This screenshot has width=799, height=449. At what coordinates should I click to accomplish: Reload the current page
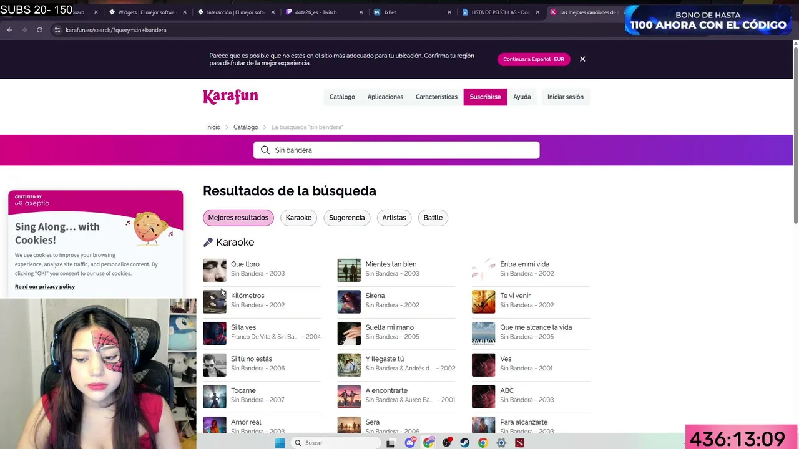click(39, 30)
